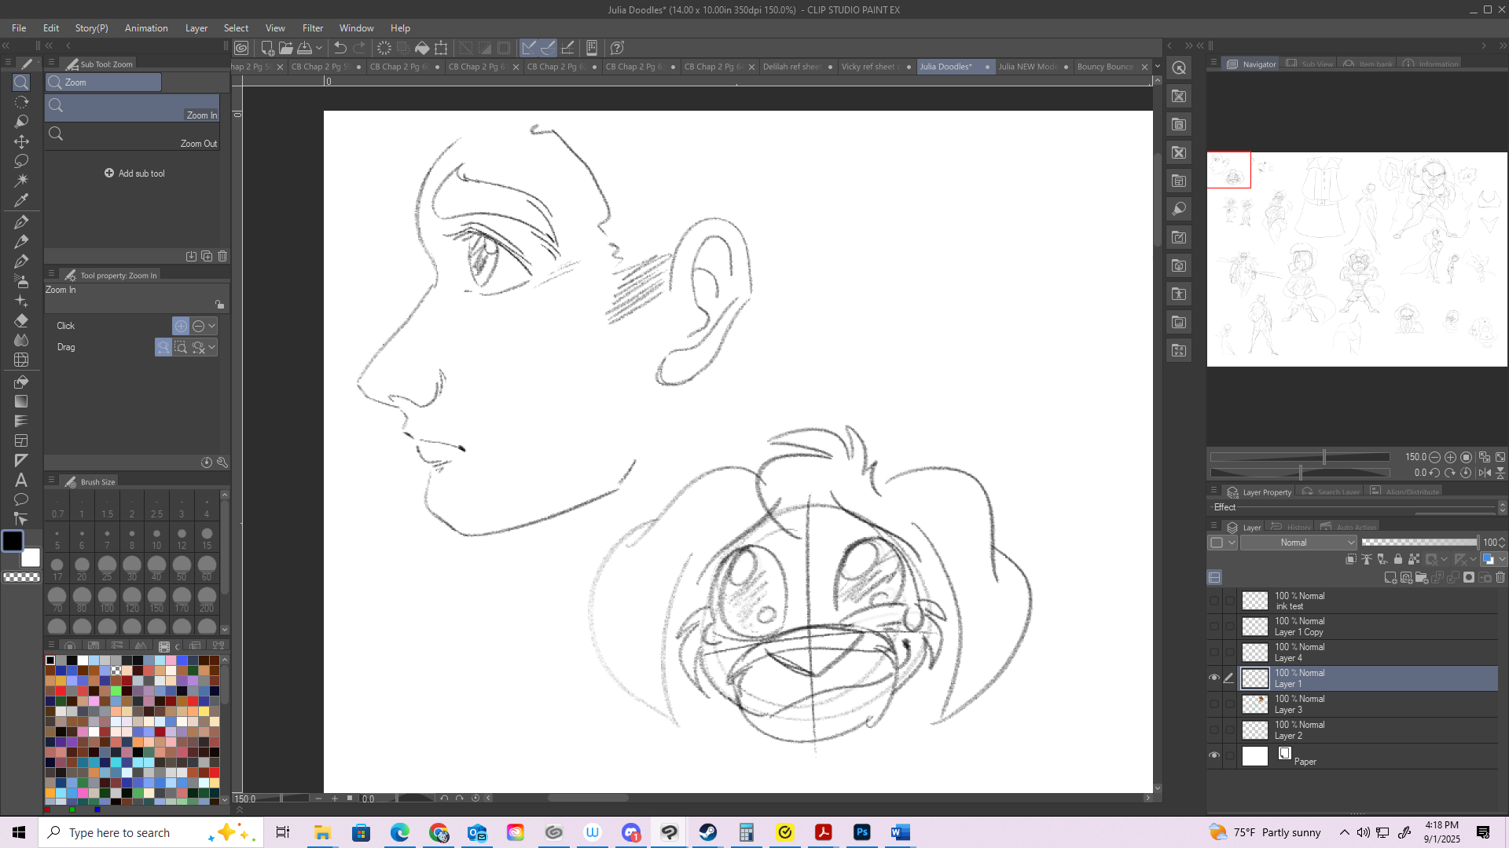Select the Text tool
The height and width of the screenshot is (848, 1509).
(21, 480)
